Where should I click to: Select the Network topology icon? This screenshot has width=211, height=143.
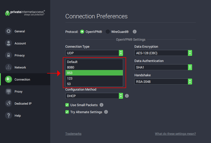coord(9,67)
